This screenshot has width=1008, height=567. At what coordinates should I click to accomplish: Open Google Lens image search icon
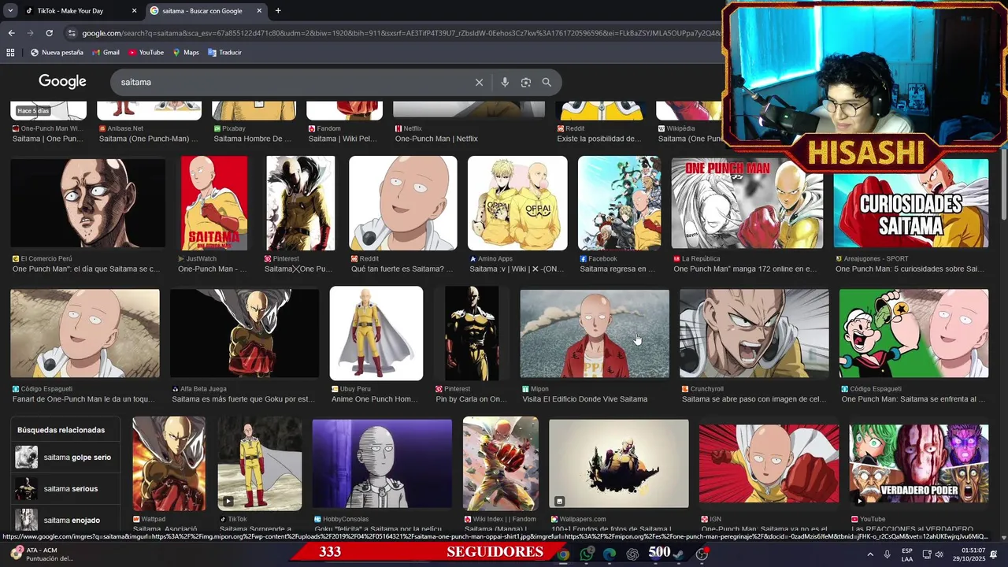[526, 82]
